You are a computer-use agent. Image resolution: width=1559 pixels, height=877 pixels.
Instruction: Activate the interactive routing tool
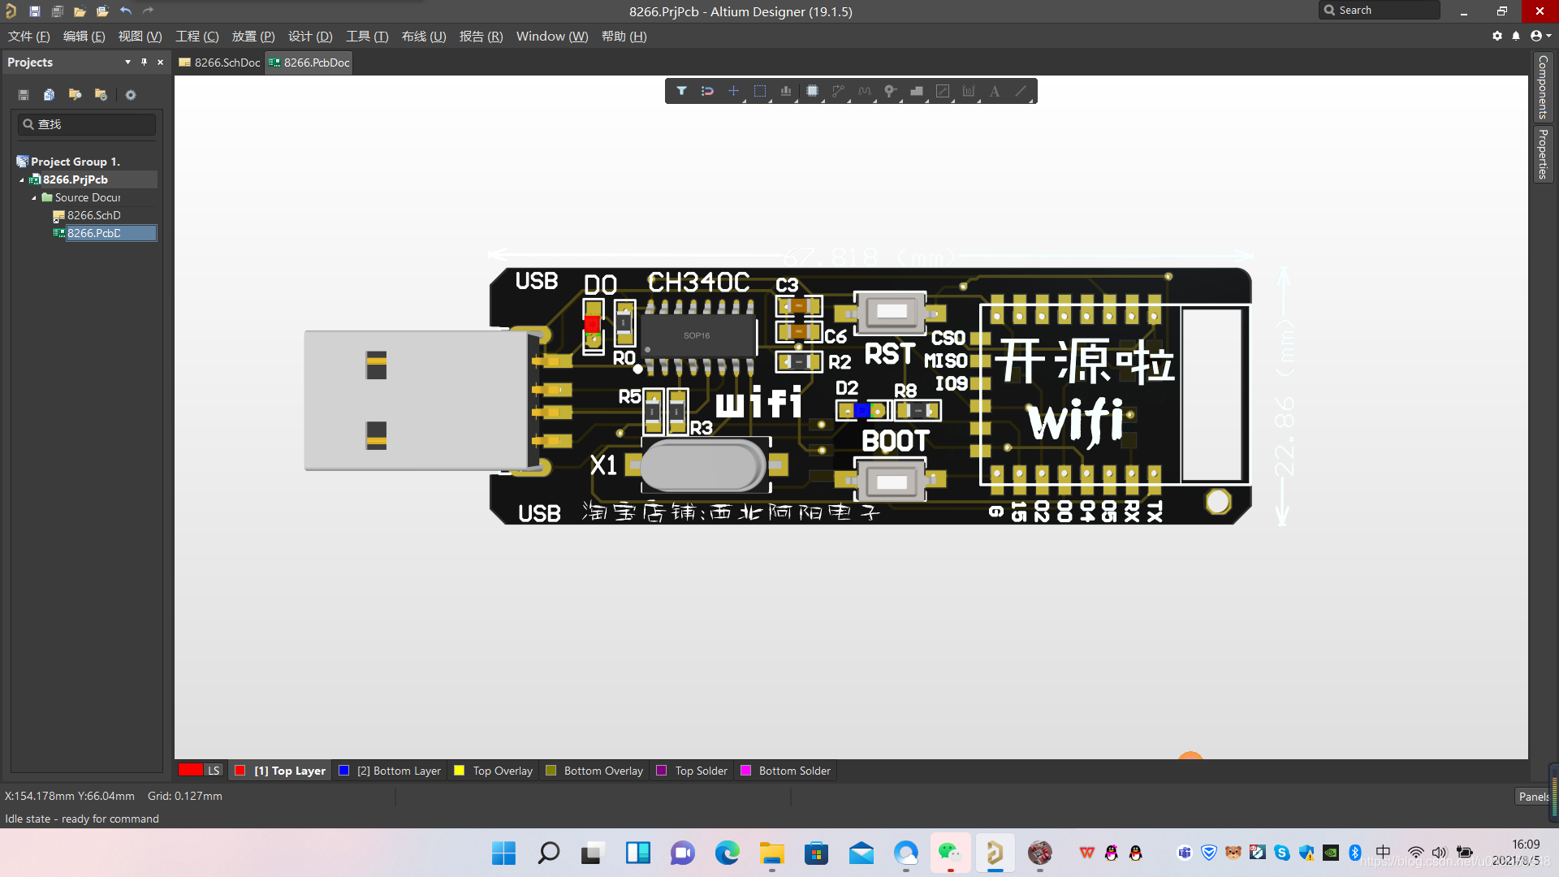838,91
